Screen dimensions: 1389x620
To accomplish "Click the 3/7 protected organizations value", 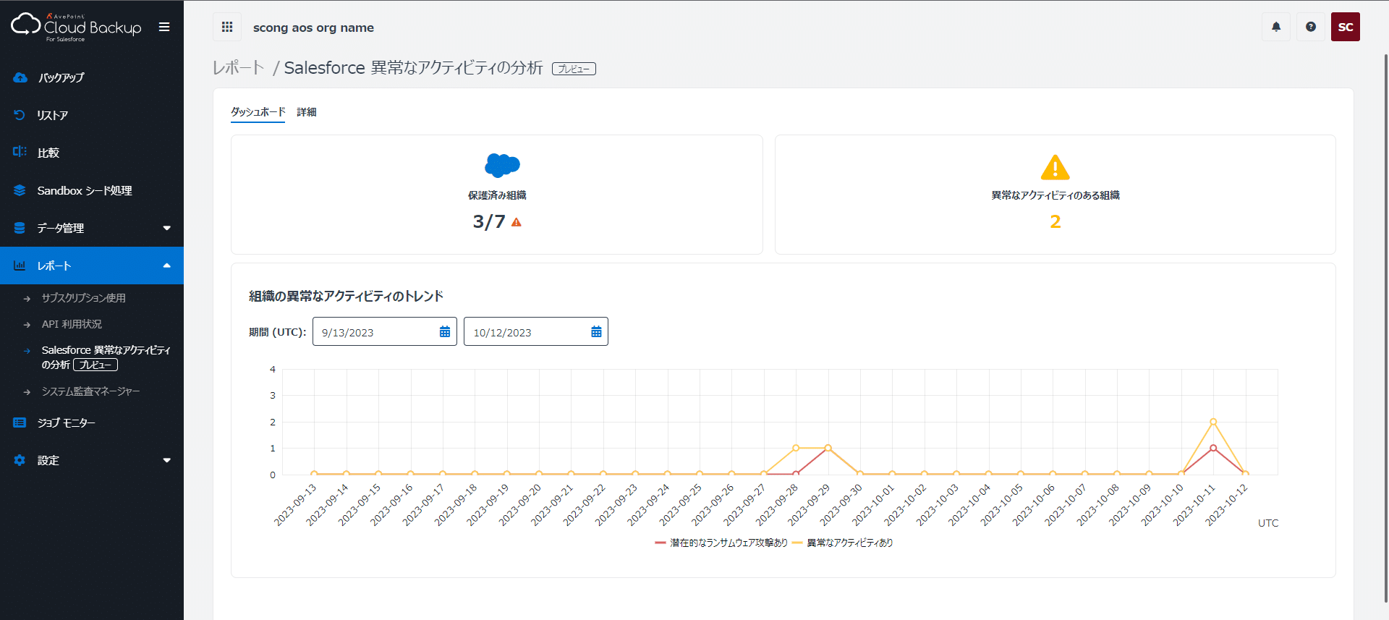I will pos(489,221).
